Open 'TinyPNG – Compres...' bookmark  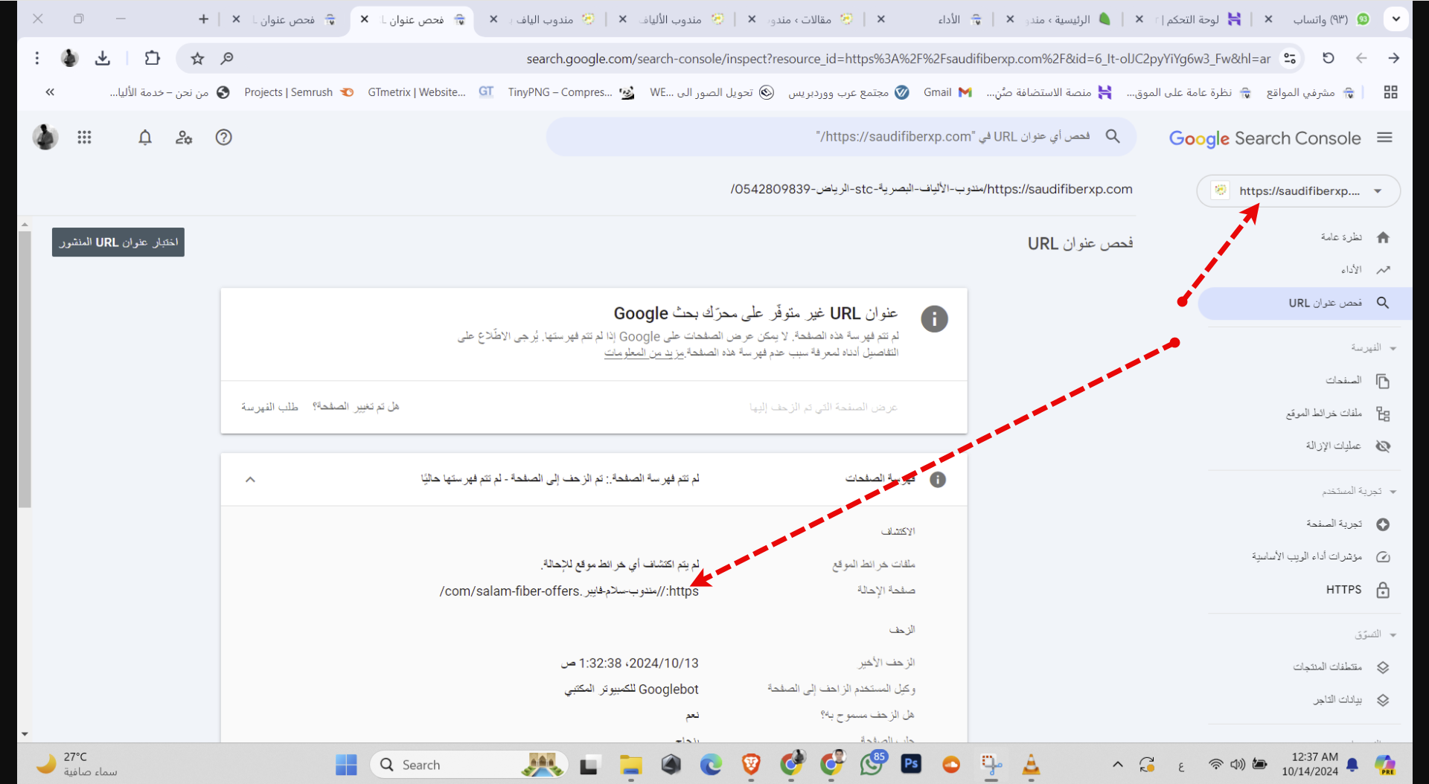(x=570, y=92)
